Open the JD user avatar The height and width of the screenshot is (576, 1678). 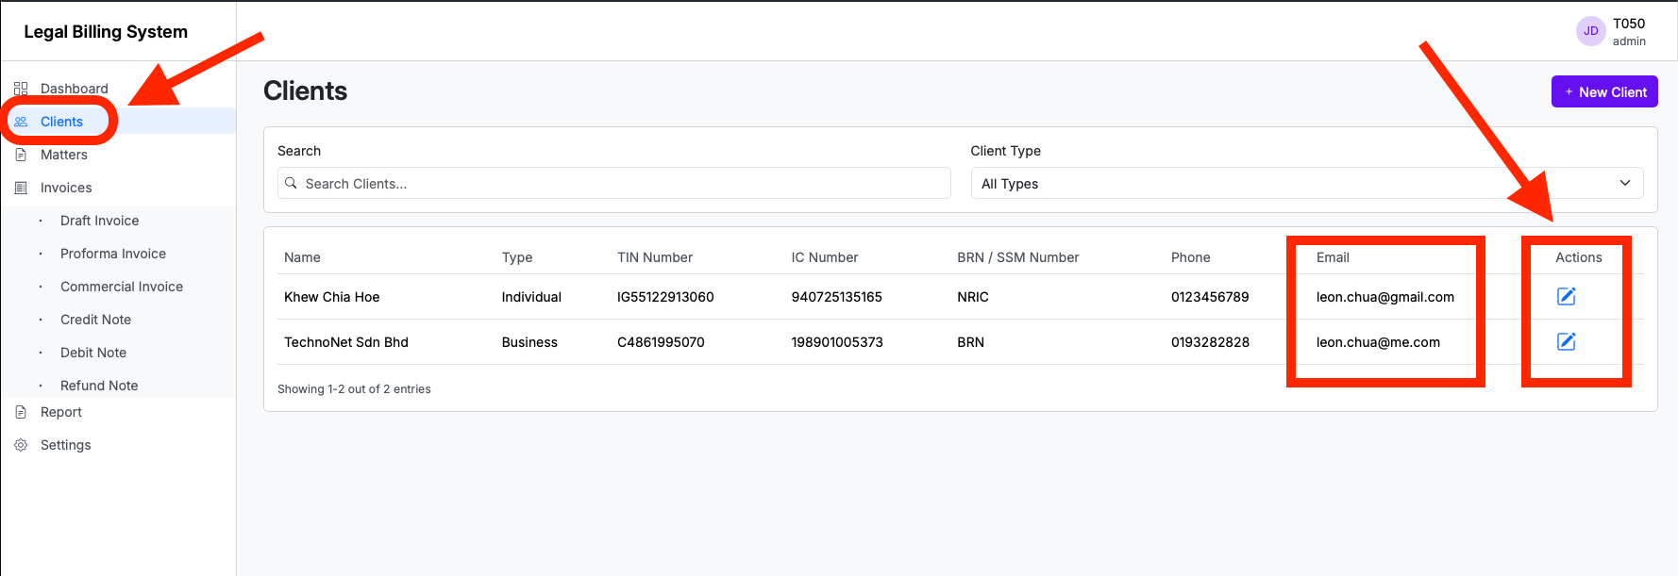click(x=1590, y=31)
